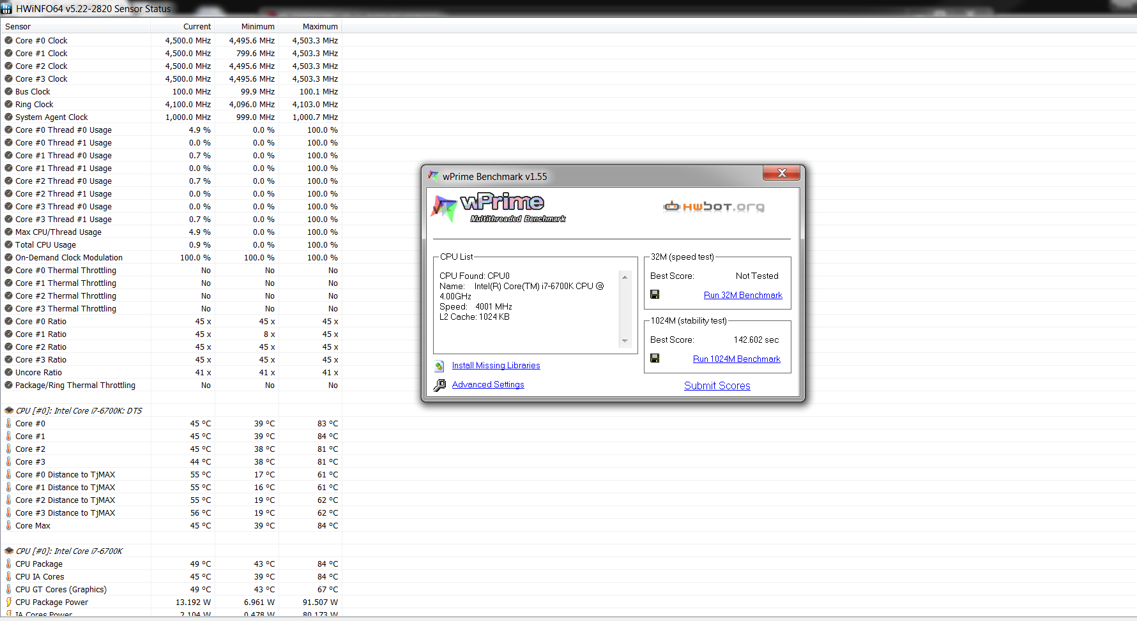Screen dimensions: 1137x621
Task: Click the wPrime logo icon
Action: point(445,208)
